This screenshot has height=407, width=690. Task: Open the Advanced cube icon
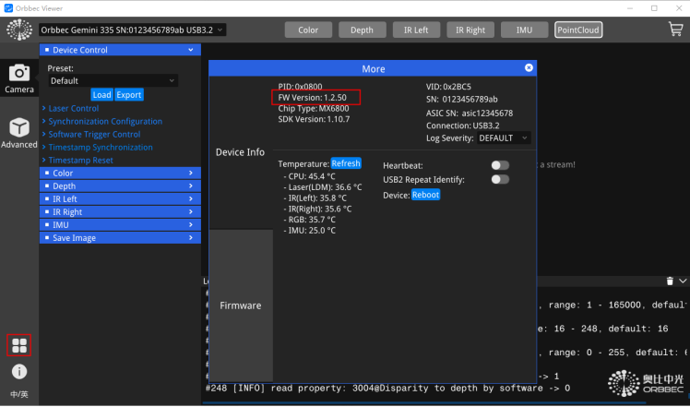(18, 129)
